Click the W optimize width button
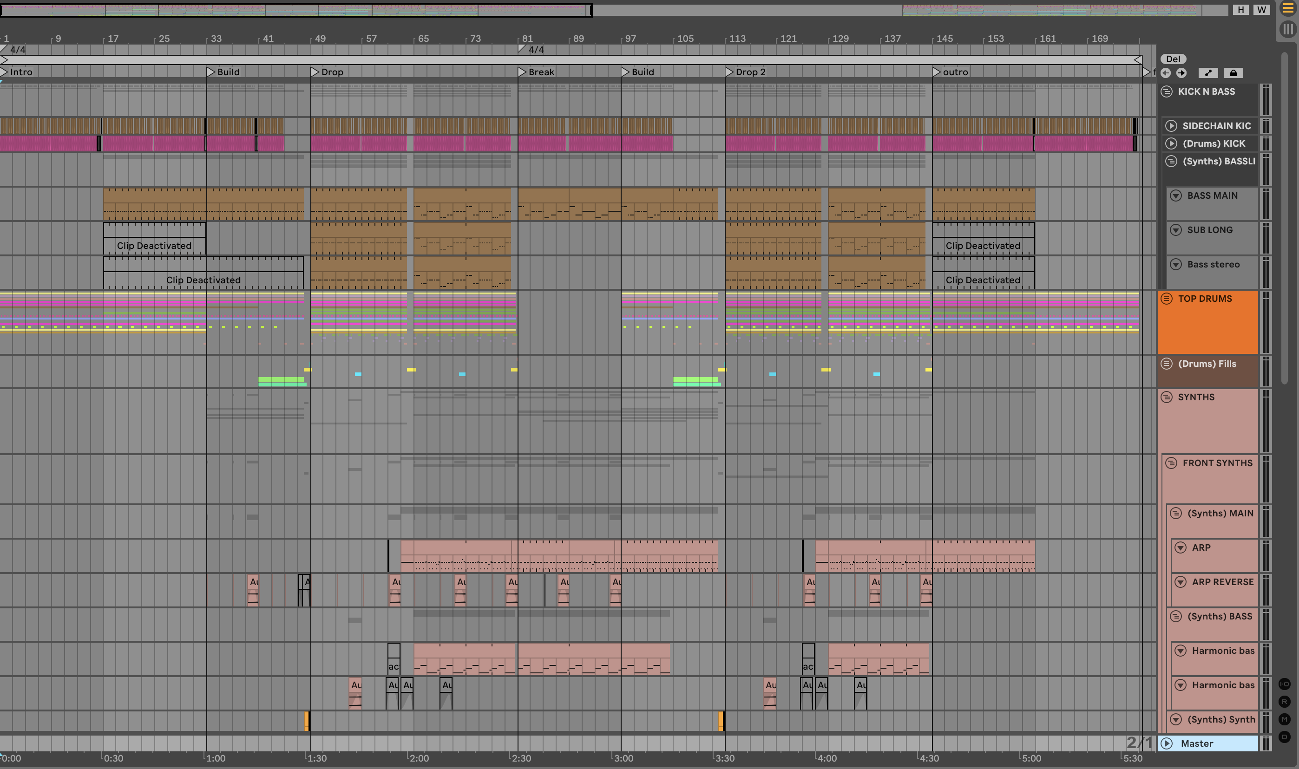The image size is (1299, 769). point(1261,9)
